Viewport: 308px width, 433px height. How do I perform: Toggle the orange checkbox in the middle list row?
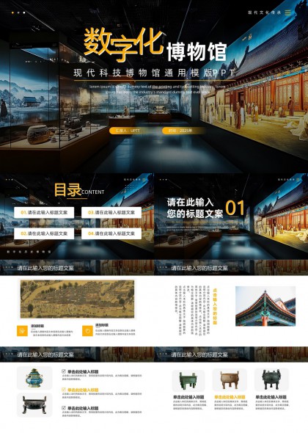[x=64, y=390]
